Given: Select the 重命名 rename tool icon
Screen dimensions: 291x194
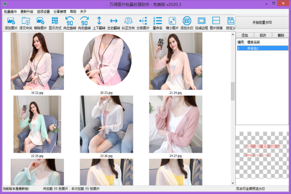Looking at the screenshot, I should pos(158,22).
